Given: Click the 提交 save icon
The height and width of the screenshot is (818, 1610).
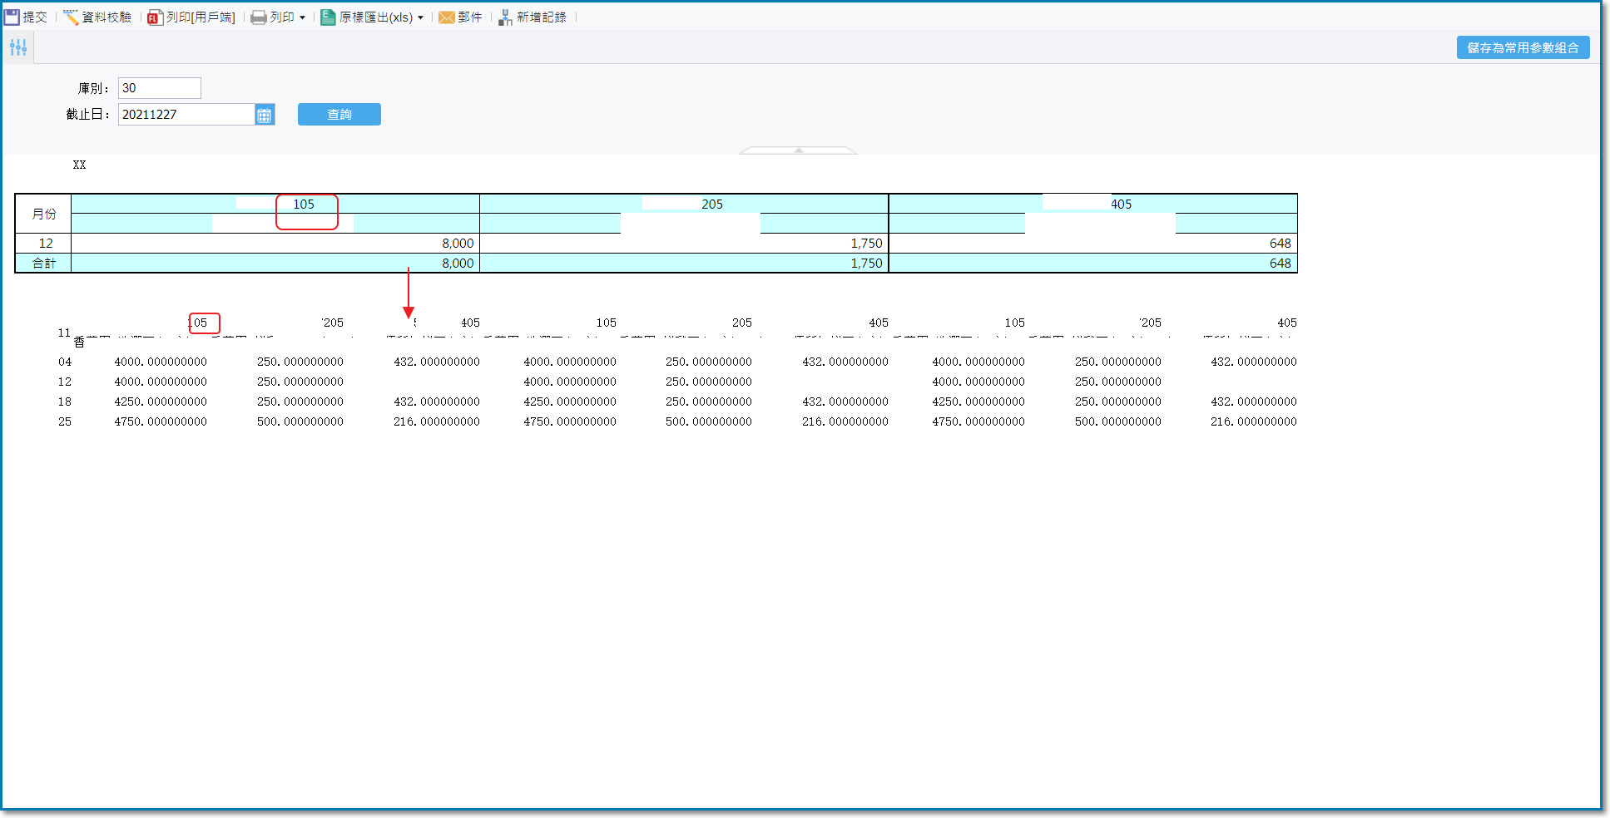Looking at the screenshot, I should pyautogui.click(x=12, y=17).
